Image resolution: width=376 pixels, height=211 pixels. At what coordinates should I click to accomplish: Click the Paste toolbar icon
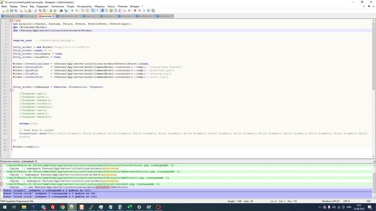coord(45,11)
